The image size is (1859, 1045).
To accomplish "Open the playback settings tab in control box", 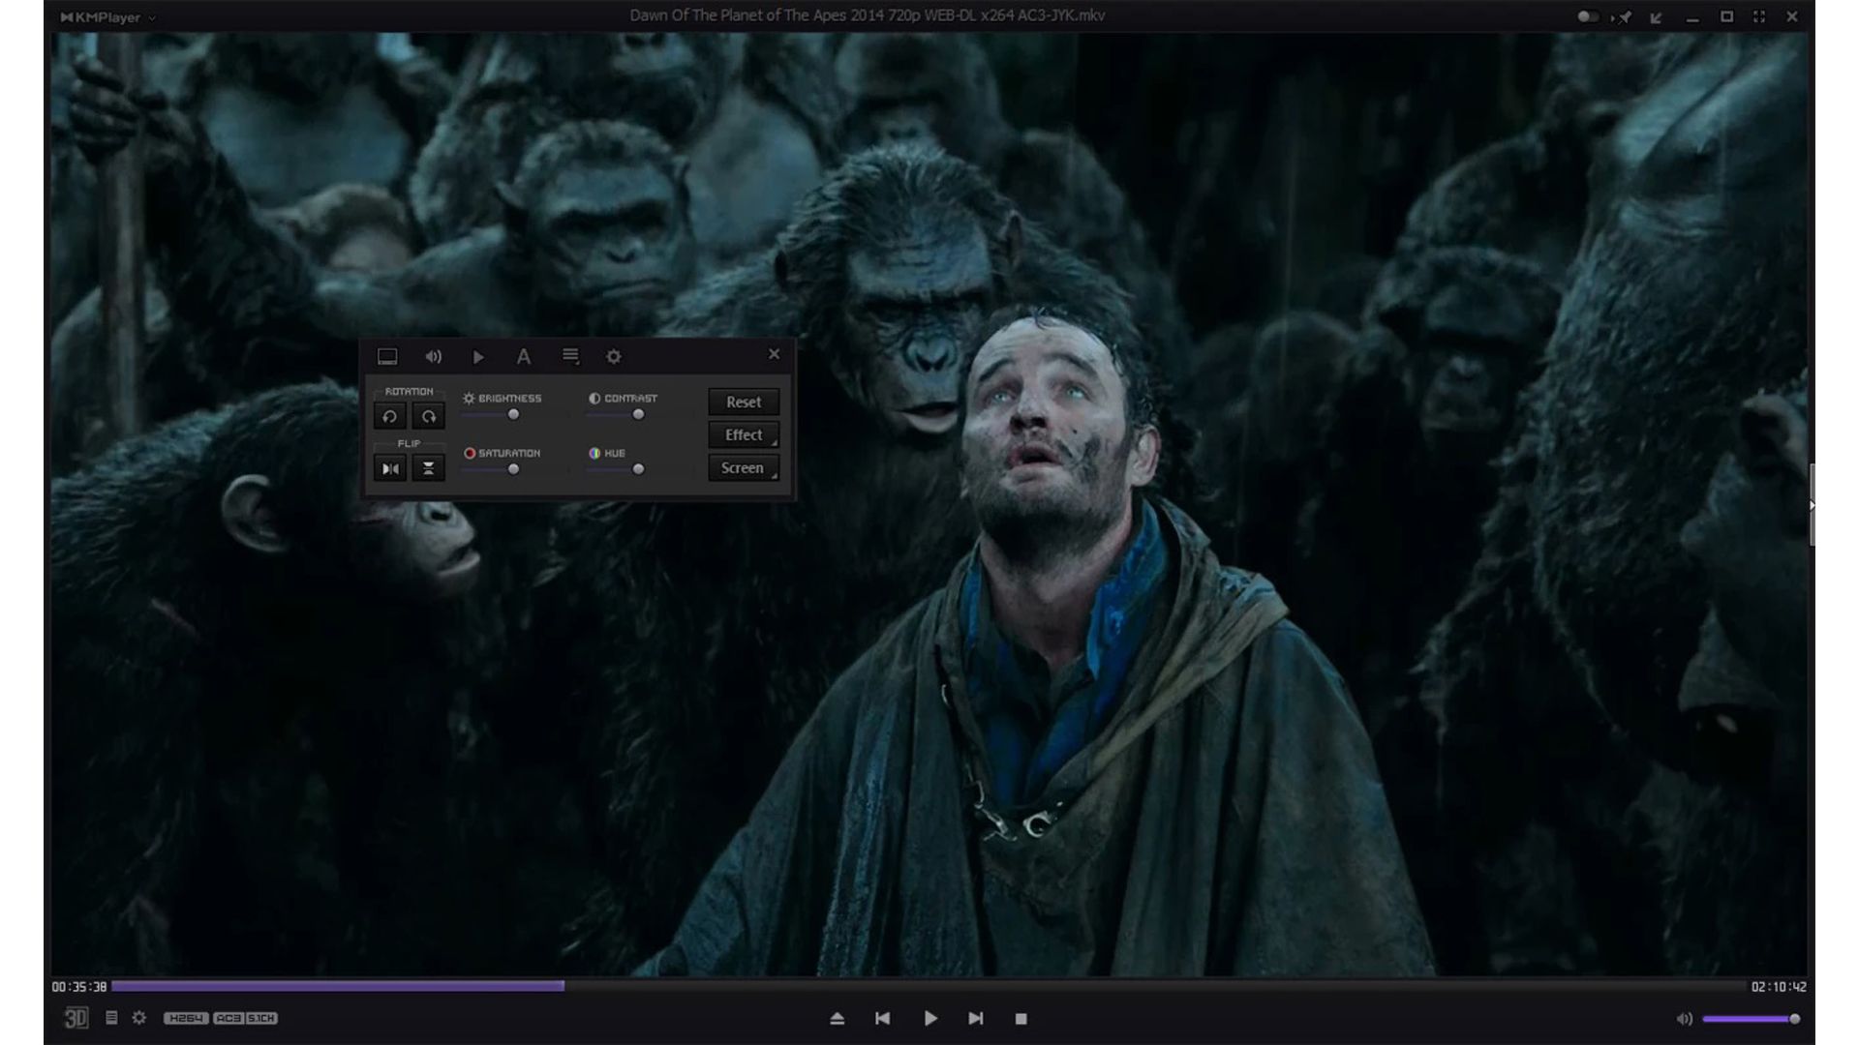I will pos(478,356).
